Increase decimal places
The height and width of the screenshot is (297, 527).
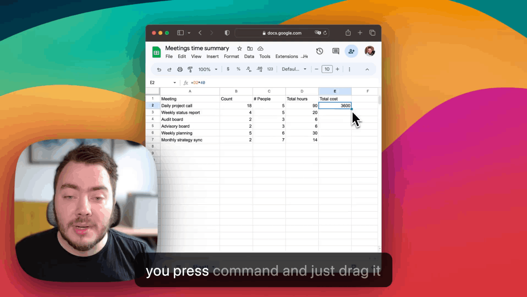click(260, 69)
